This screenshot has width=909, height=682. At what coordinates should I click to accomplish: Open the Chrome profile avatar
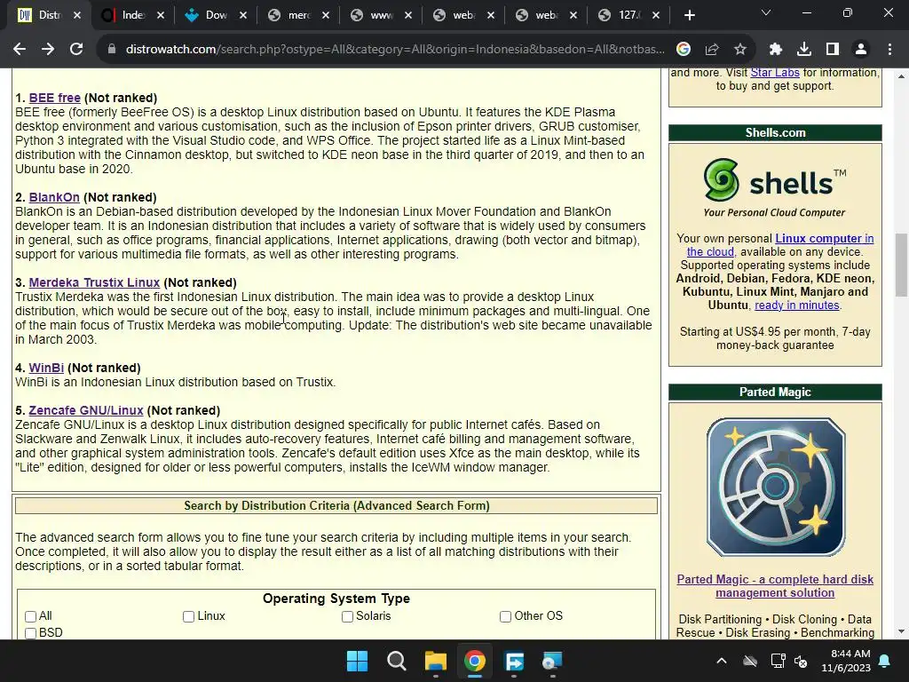coord(861,50)
